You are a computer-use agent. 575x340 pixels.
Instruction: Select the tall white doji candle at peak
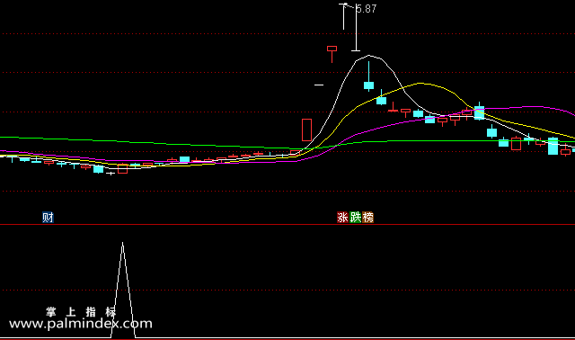tap(356, 28)
